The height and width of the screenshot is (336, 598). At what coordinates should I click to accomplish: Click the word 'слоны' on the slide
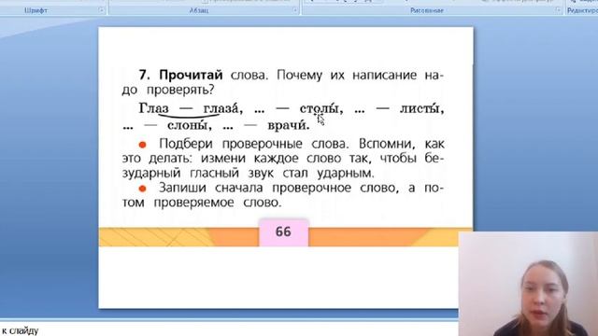tap(187, 125)
